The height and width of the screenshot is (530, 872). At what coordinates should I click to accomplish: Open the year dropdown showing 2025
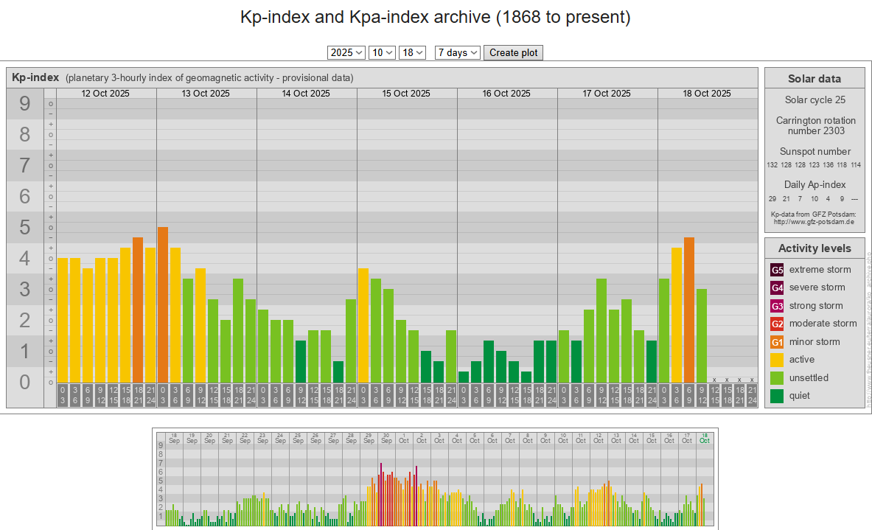point(346,52)
